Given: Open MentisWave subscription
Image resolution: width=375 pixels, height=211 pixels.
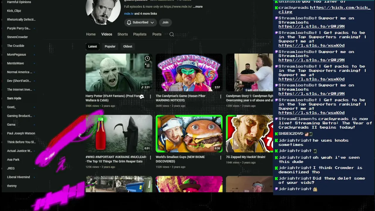Looking at the screenshot, I should 16,63.
